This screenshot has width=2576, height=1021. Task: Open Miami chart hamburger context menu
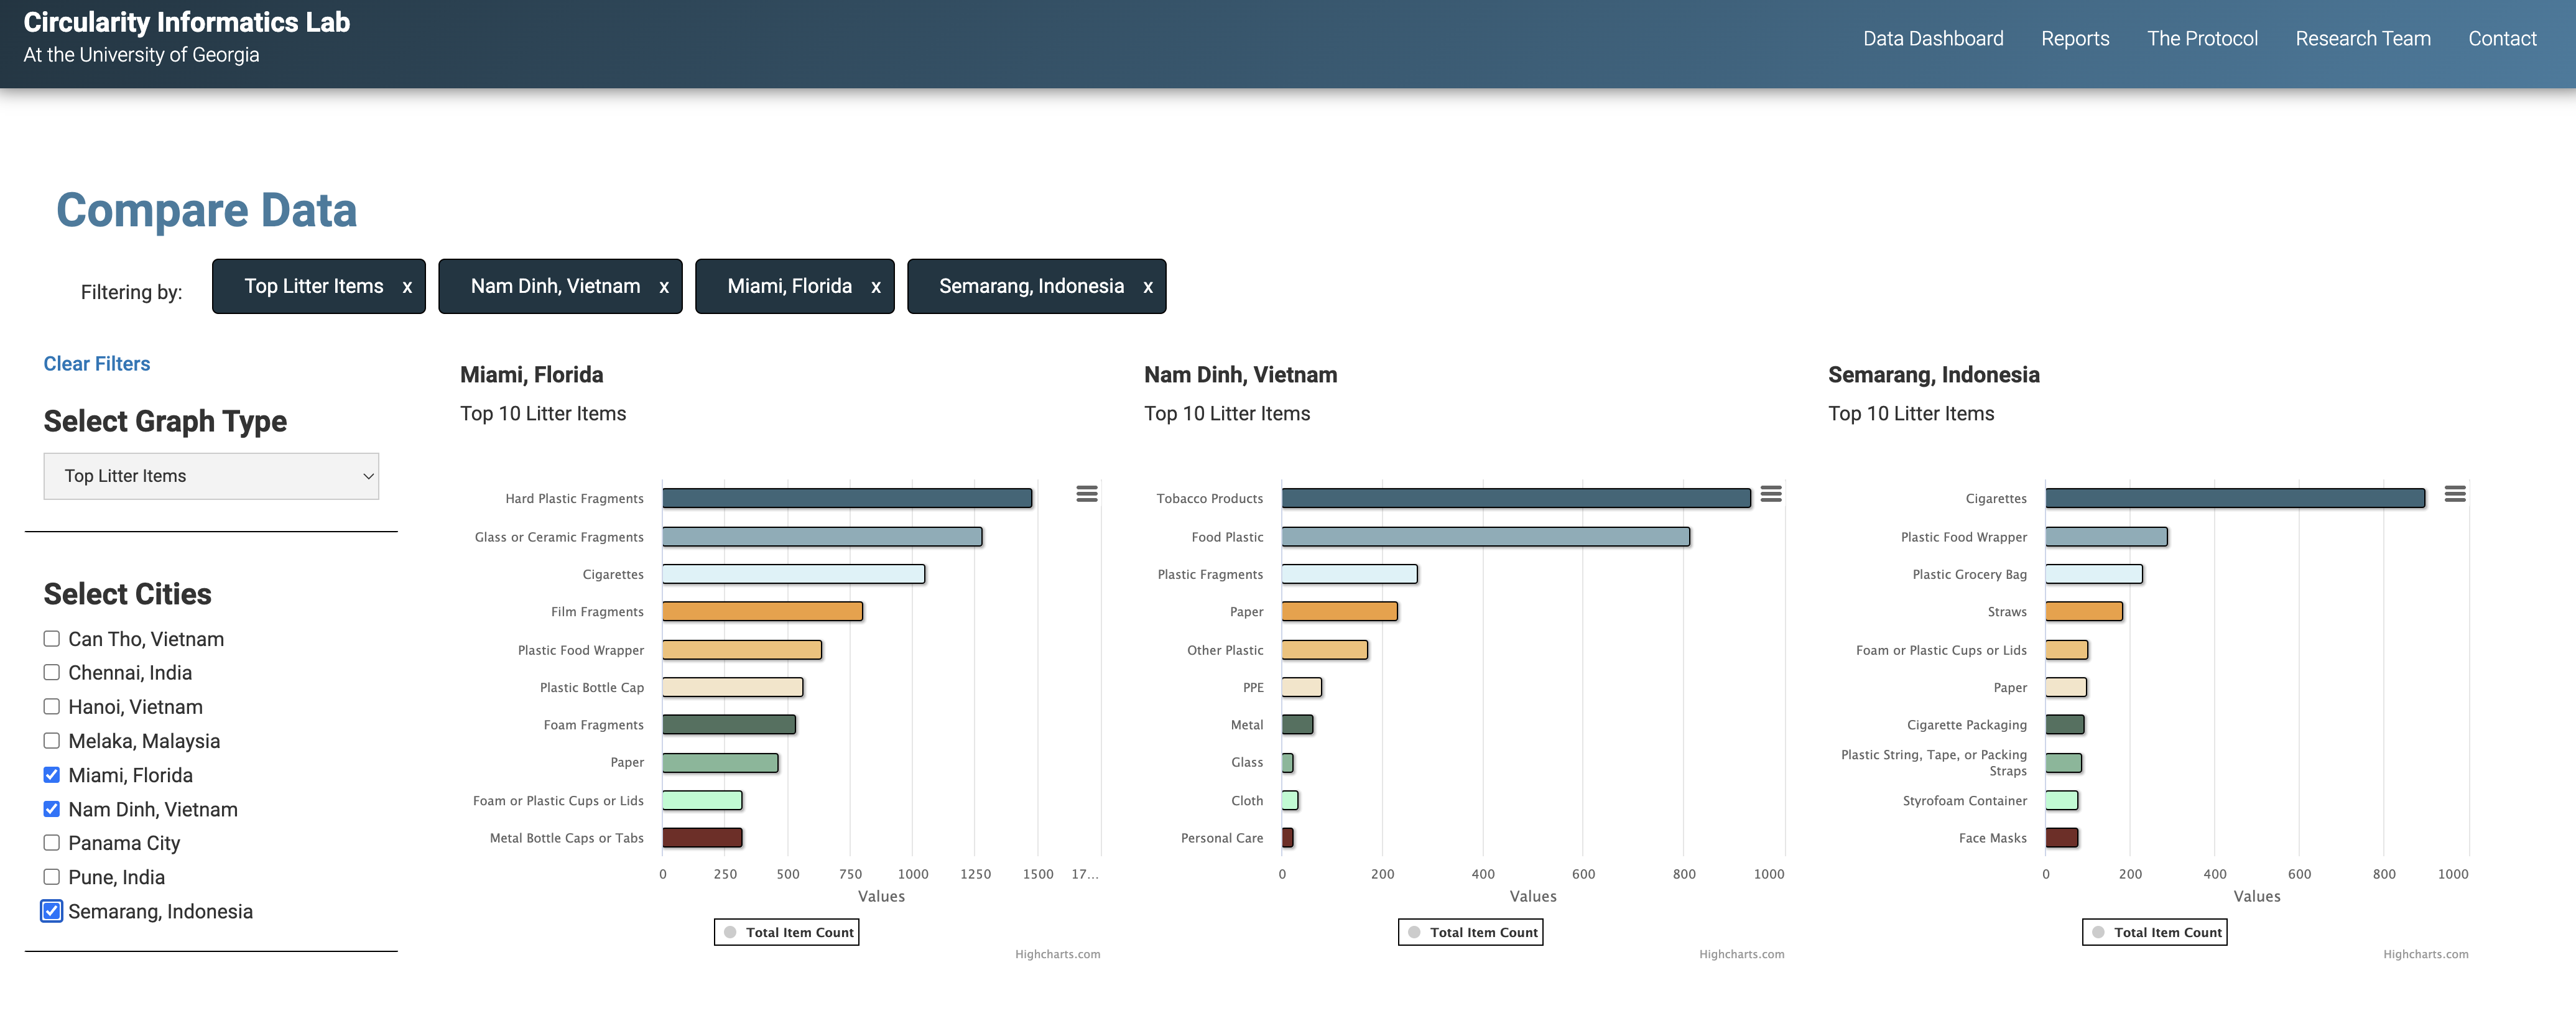1086,494
